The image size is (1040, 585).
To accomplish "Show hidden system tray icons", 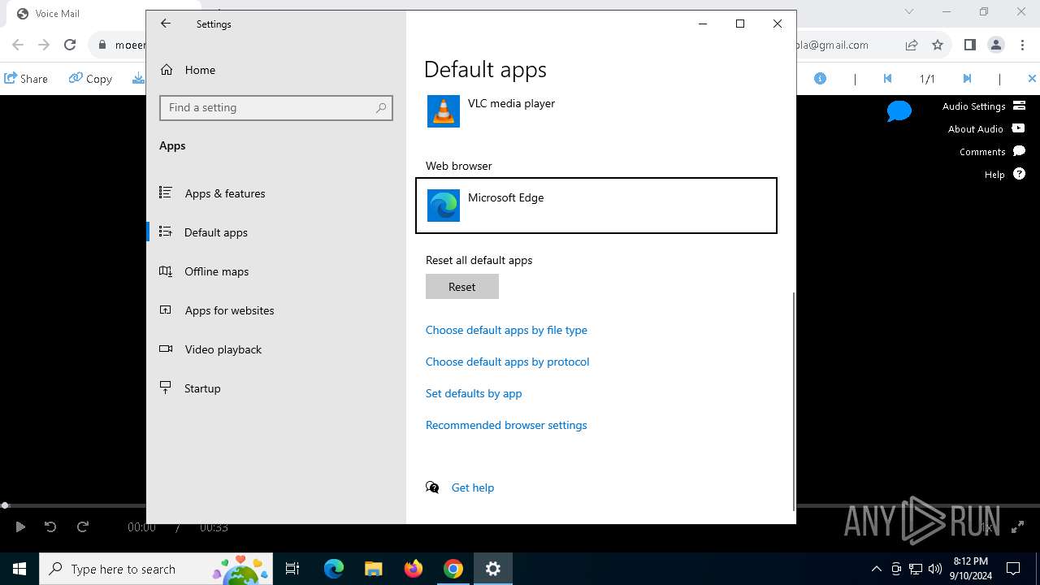I will point(876,569).
